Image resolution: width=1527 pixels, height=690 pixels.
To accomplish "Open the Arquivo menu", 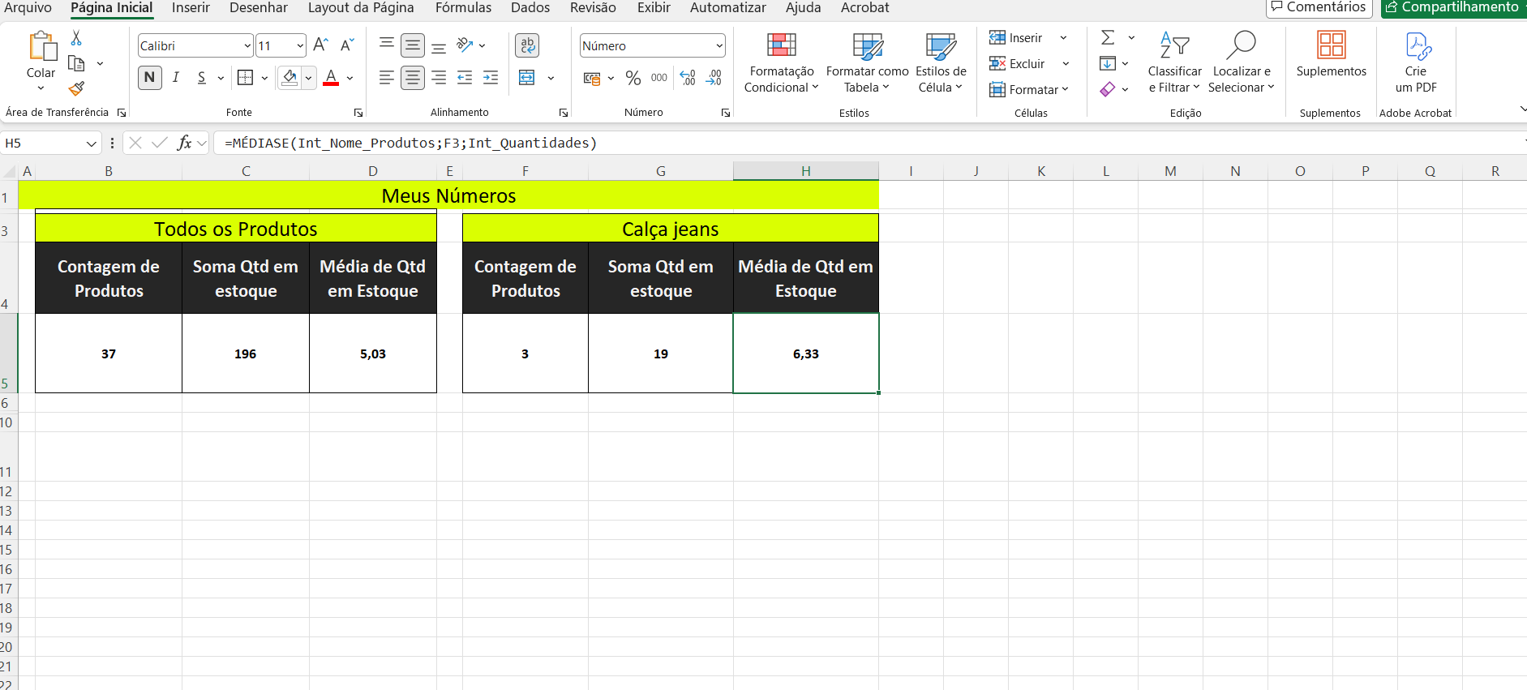I will (28, 8).
